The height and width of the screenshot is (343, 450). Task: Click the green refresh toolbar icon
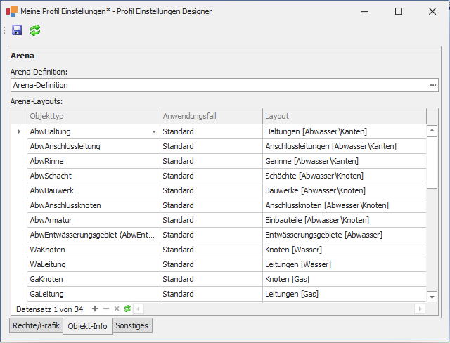pyautogui.click(x=35, y=30)
